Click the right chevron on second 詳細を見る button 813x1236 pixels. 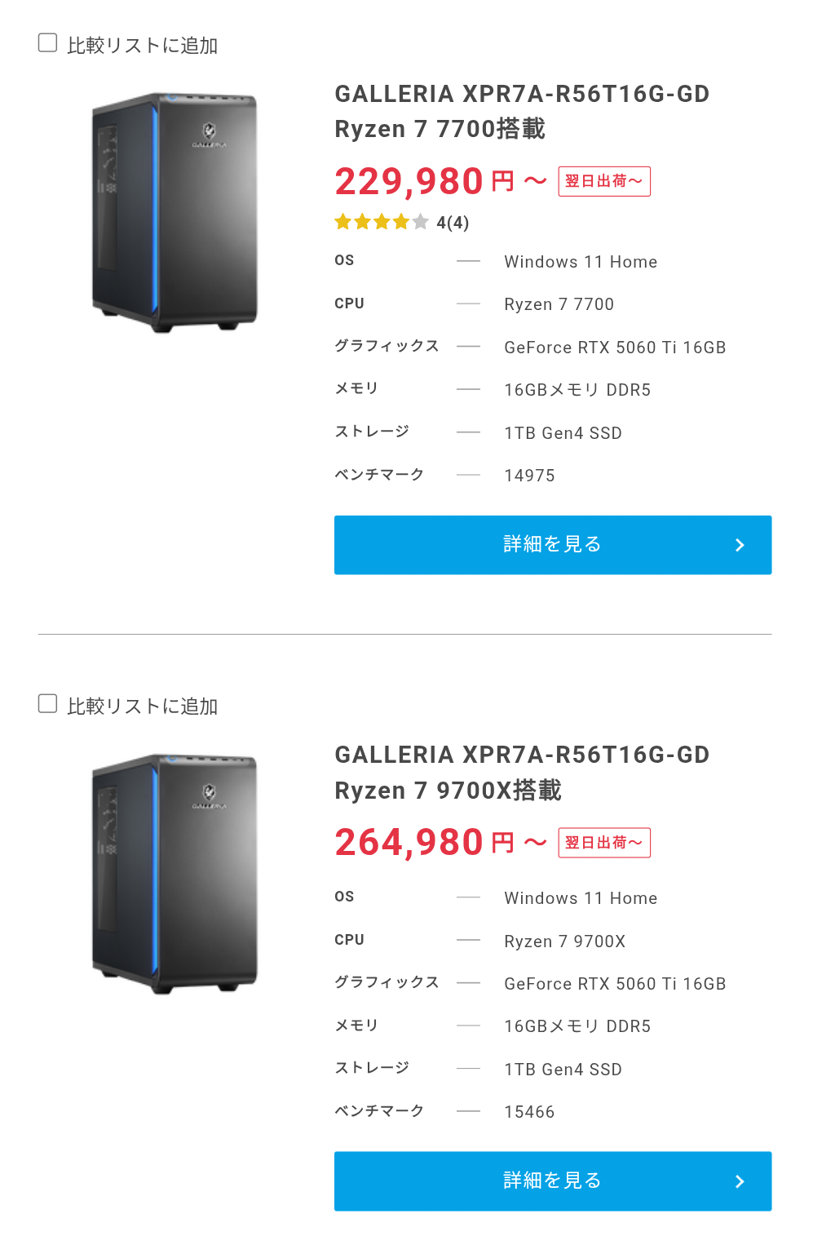(x=740, y=1181)
